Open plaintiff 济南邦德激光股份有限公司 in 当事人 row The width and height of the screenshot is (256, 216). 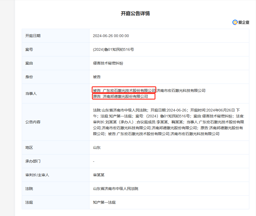[125, 96]
